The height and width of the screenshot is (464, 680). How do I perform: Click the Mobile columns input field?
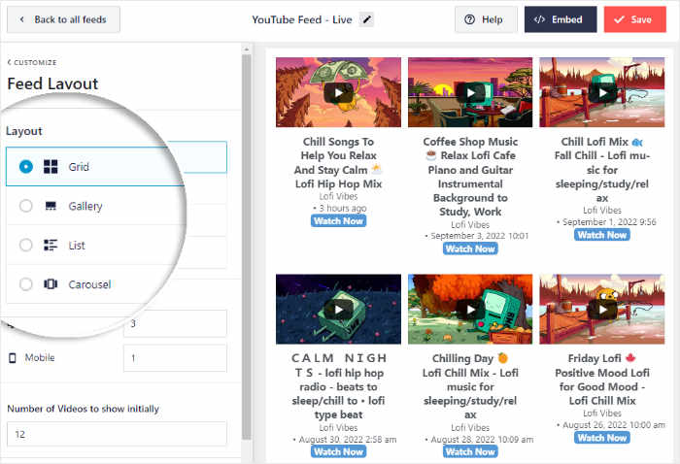(x=175, y=358)
